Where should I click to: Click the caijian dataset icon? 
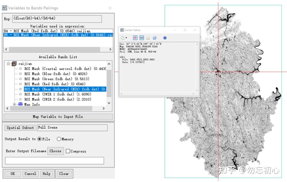tap(14, 64)
